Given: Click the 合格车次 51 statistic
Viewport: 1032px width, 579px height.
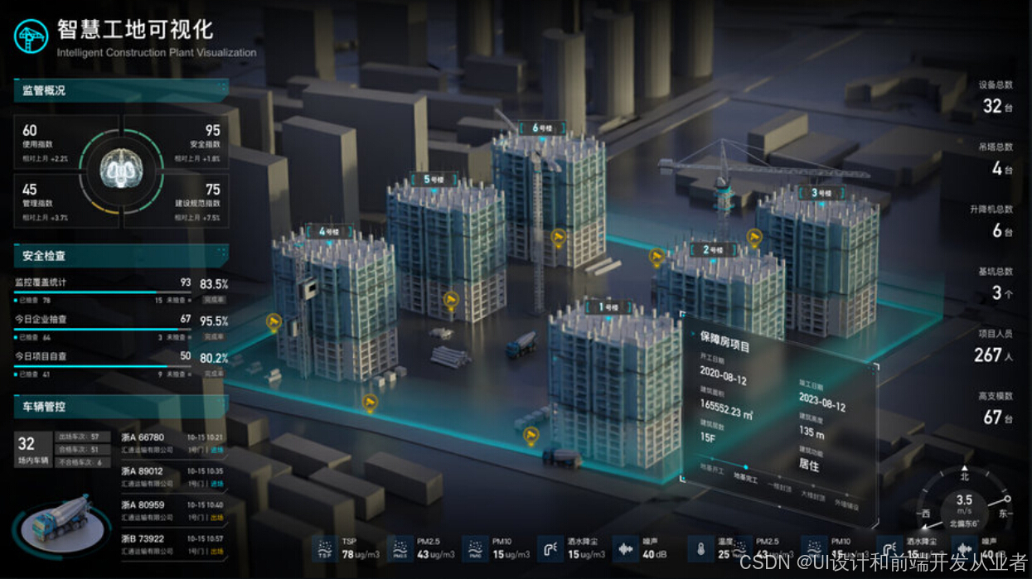Looking at the screenshot, I should tap(82, 449).
